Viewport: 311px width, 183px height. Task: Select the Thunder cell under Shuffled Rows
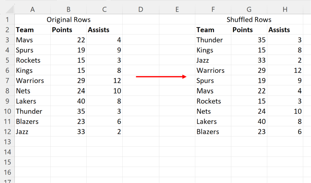pyautogui.click(x=213, y=40)
